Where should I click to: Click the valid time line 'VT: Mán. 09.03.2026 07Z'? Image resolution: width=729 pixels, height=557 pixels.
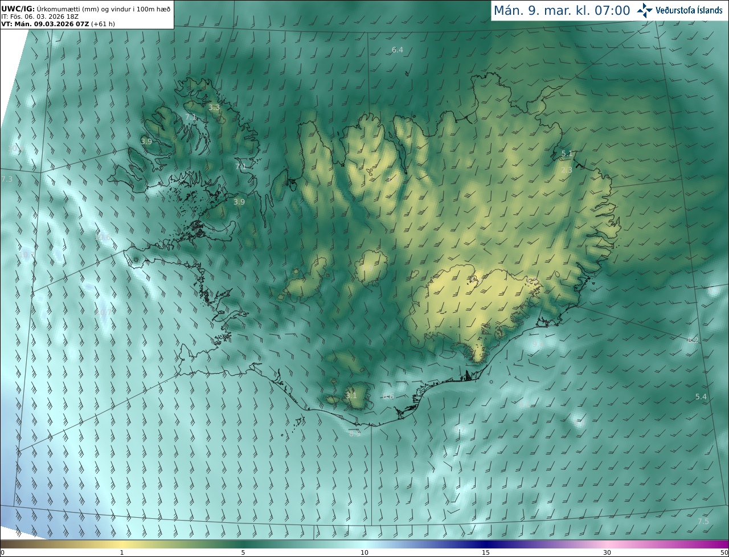pos(44,24)
